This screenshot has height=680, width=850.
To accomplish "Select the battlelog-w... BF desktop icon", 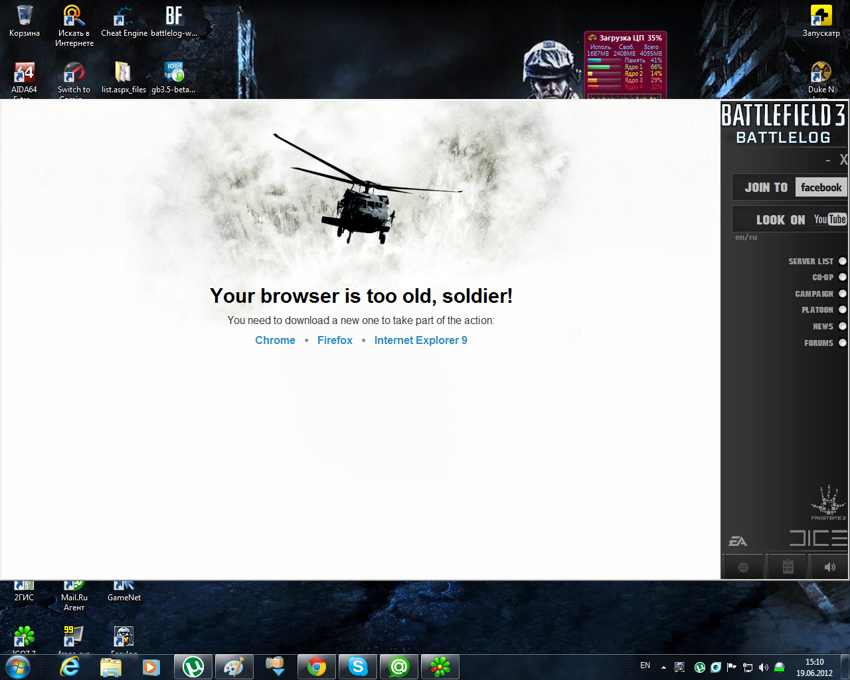I will coord(174,21).
